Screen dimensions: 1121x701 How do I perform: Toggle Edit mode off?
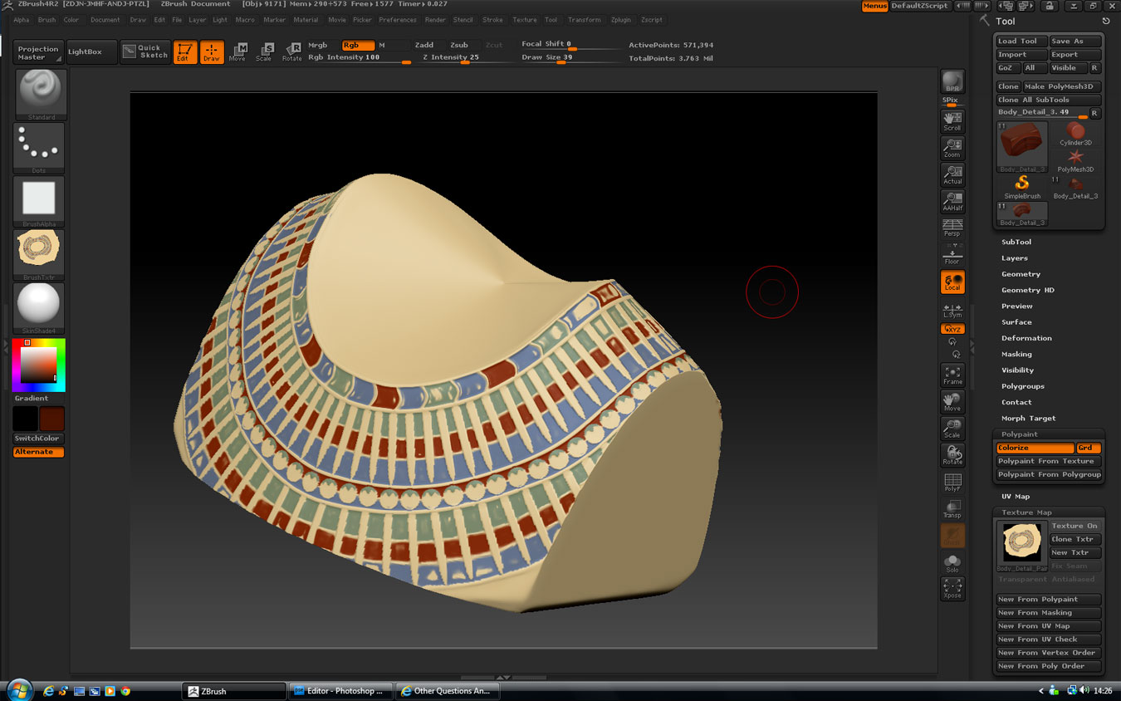(185, 52)
